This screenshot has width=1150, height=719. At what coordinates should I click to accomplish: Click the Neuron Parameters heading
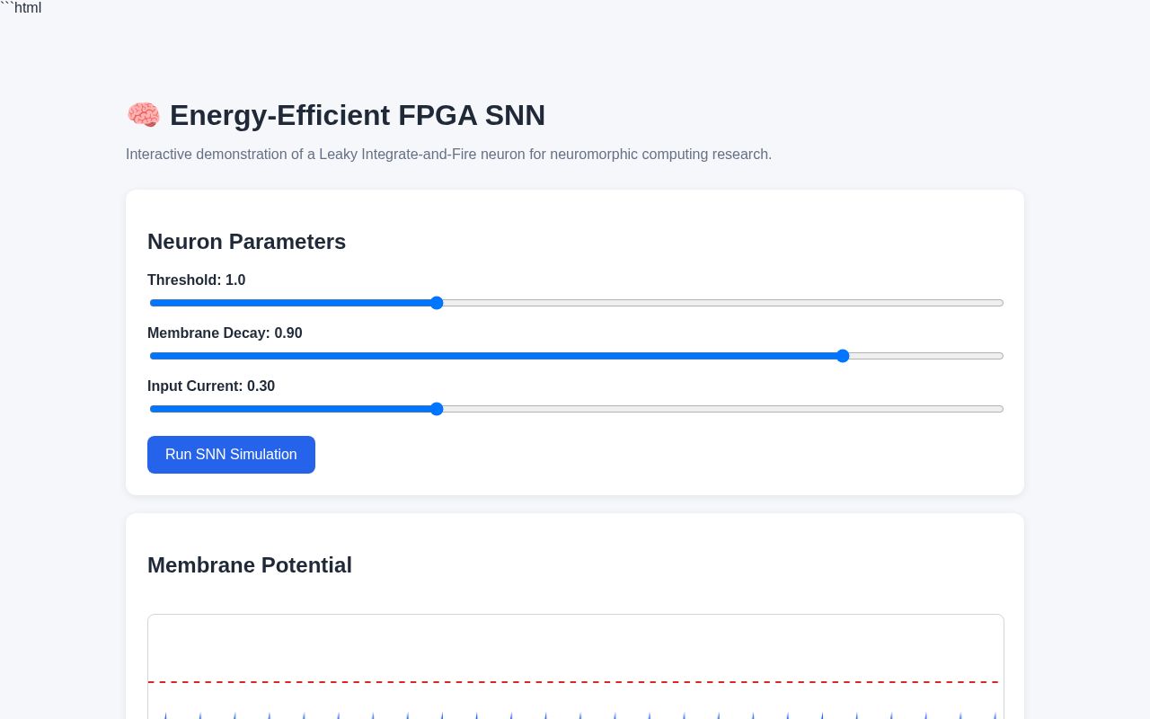coord(246,242)
